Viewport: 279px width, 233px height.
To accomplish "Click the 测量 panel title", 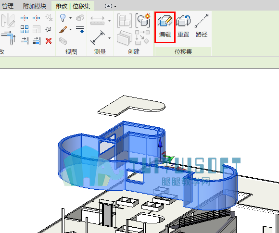I will pyautogui.click(x=100, y=52).
